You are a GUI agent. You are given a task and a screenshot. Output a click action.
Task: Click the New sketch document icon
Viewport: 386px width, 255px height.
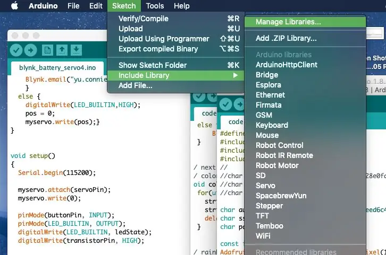[x=47, y=50]
